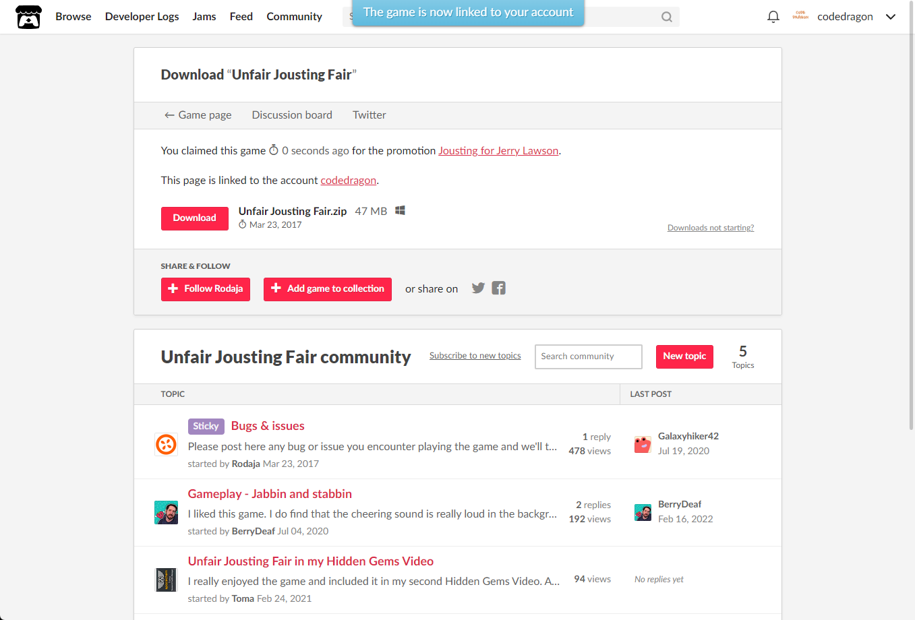Viewport: 915px width, 620px height.
Task: Click Rodaja author name in started by
Action: click(245, 464)
